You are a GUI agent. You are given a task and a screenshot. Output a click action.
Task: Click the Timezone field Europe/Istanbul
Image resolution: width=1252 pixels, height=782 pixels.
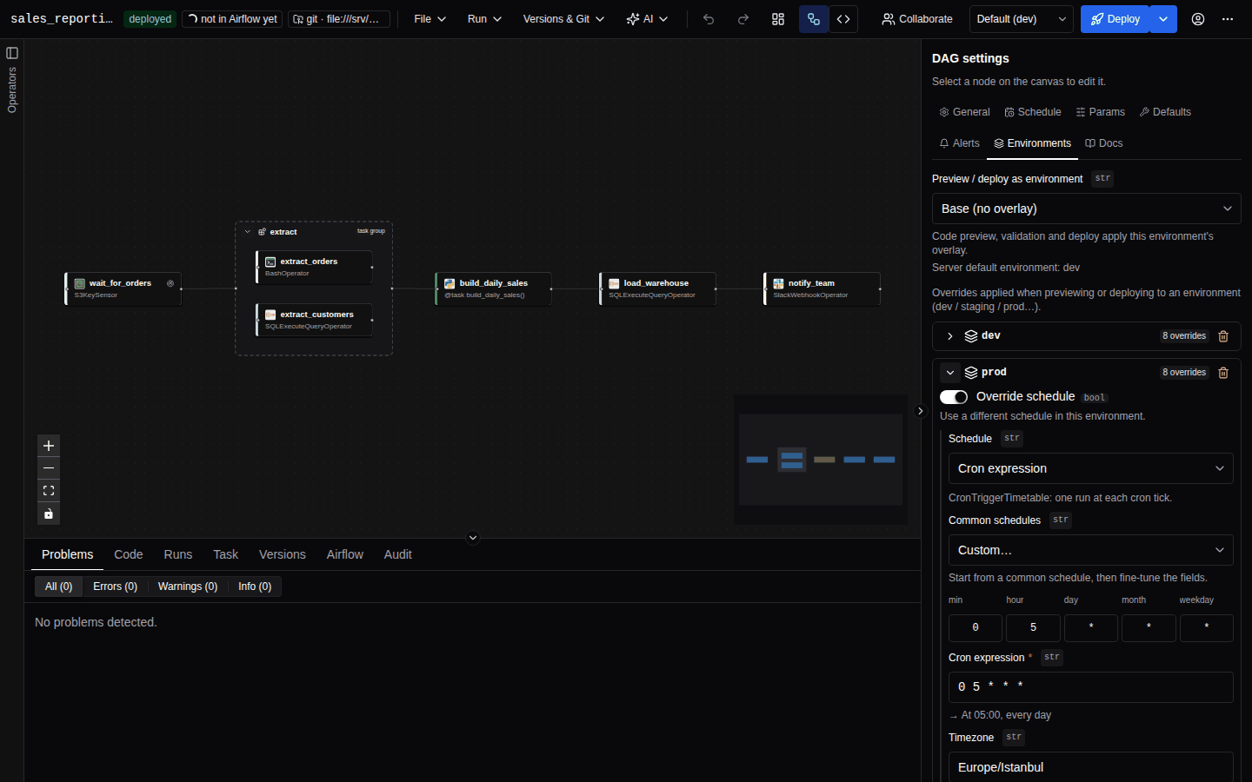[1091, 766]
